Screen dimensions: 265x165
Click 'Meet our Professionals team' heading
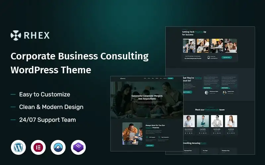pyautogui.click(x=210, y=110)
